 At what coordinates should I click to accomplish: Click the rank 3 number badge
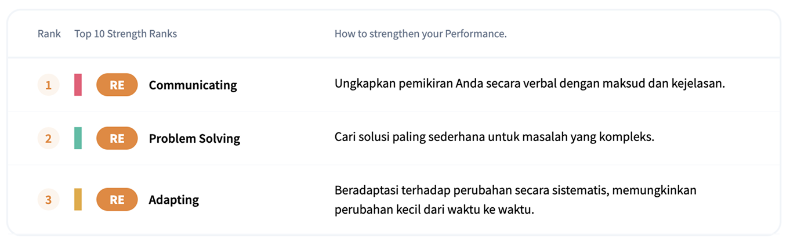click(x=48, y=200)
